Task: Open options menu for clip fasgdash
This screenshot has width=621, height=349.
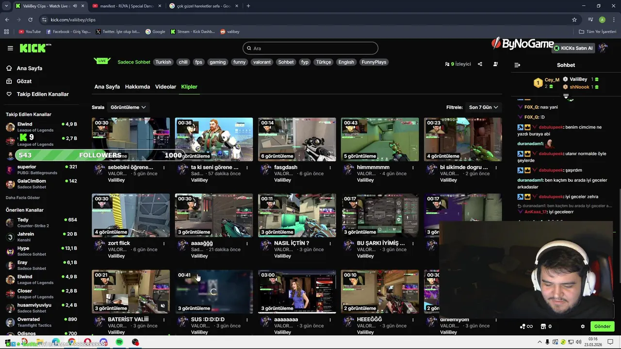Action: [330, 168]
